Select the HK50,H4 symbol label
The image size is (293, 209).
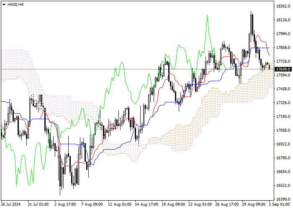click(15, 5)
